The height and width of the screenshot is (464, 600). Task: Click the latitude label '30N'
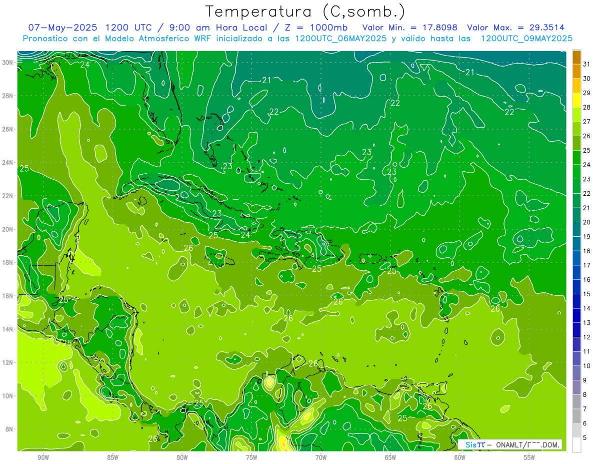click(8, 63)
